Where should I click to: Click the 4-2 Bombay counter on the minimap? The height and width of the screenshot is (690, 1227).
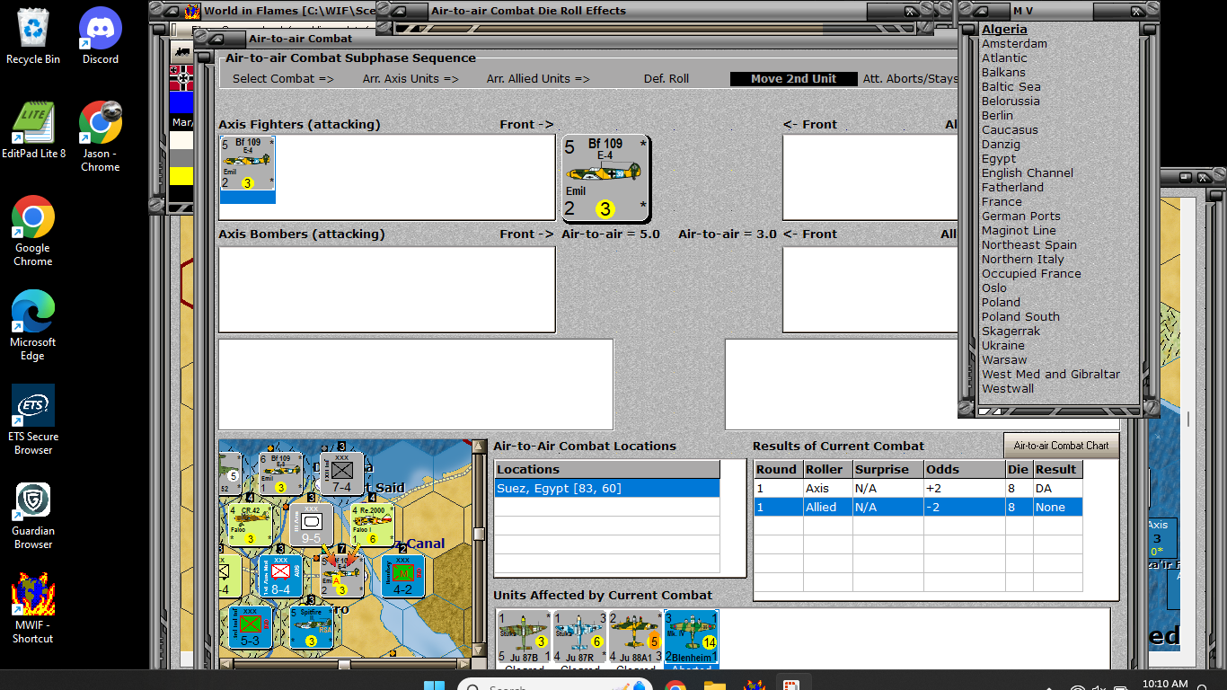[x=402, y=576]
